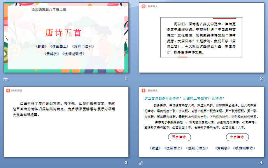Click slide number 3 label
Screen dimensions: 268x168
(126, 163)
